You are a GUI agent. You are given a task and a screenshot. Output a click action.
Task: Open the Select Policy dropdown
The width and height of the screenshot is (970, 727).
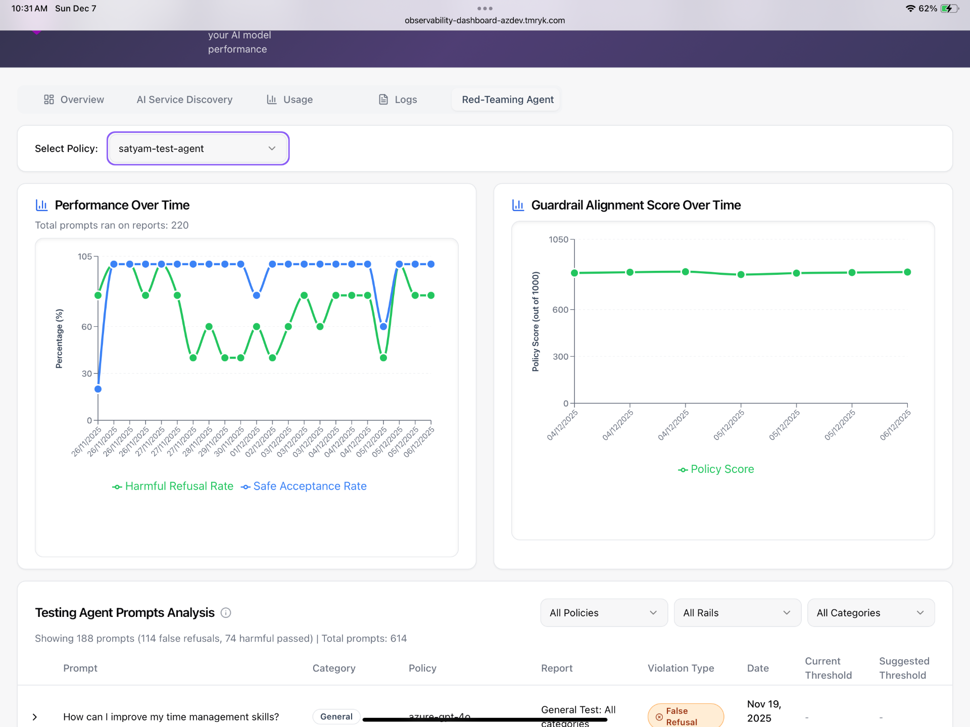tap(198, 149)
